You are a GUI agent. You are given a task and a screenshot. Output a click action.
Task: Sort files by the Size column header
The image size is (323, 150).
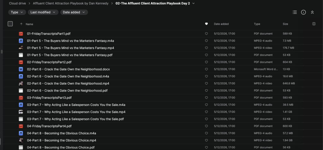[285, 24]
